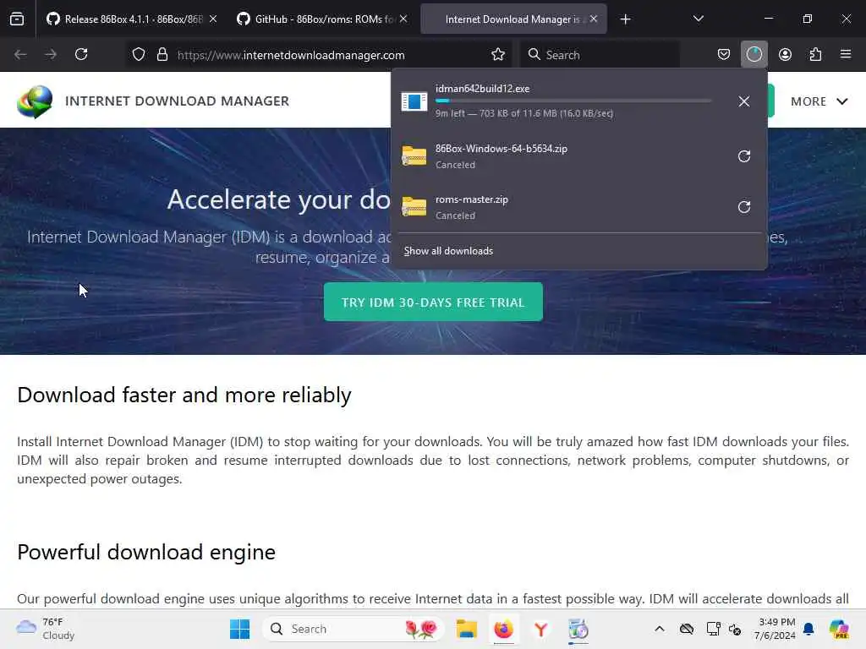Click the network display tray icon
The height and width of the screenshot is (649, 866).
(x=713, y=629)
